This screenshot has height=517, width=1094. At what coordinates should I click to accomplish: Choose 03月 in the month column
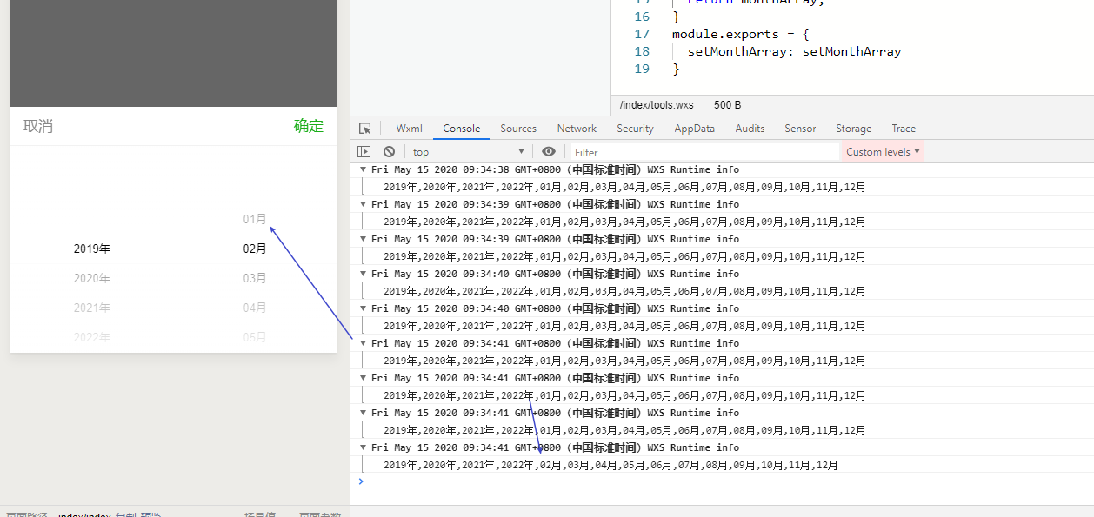255,278
